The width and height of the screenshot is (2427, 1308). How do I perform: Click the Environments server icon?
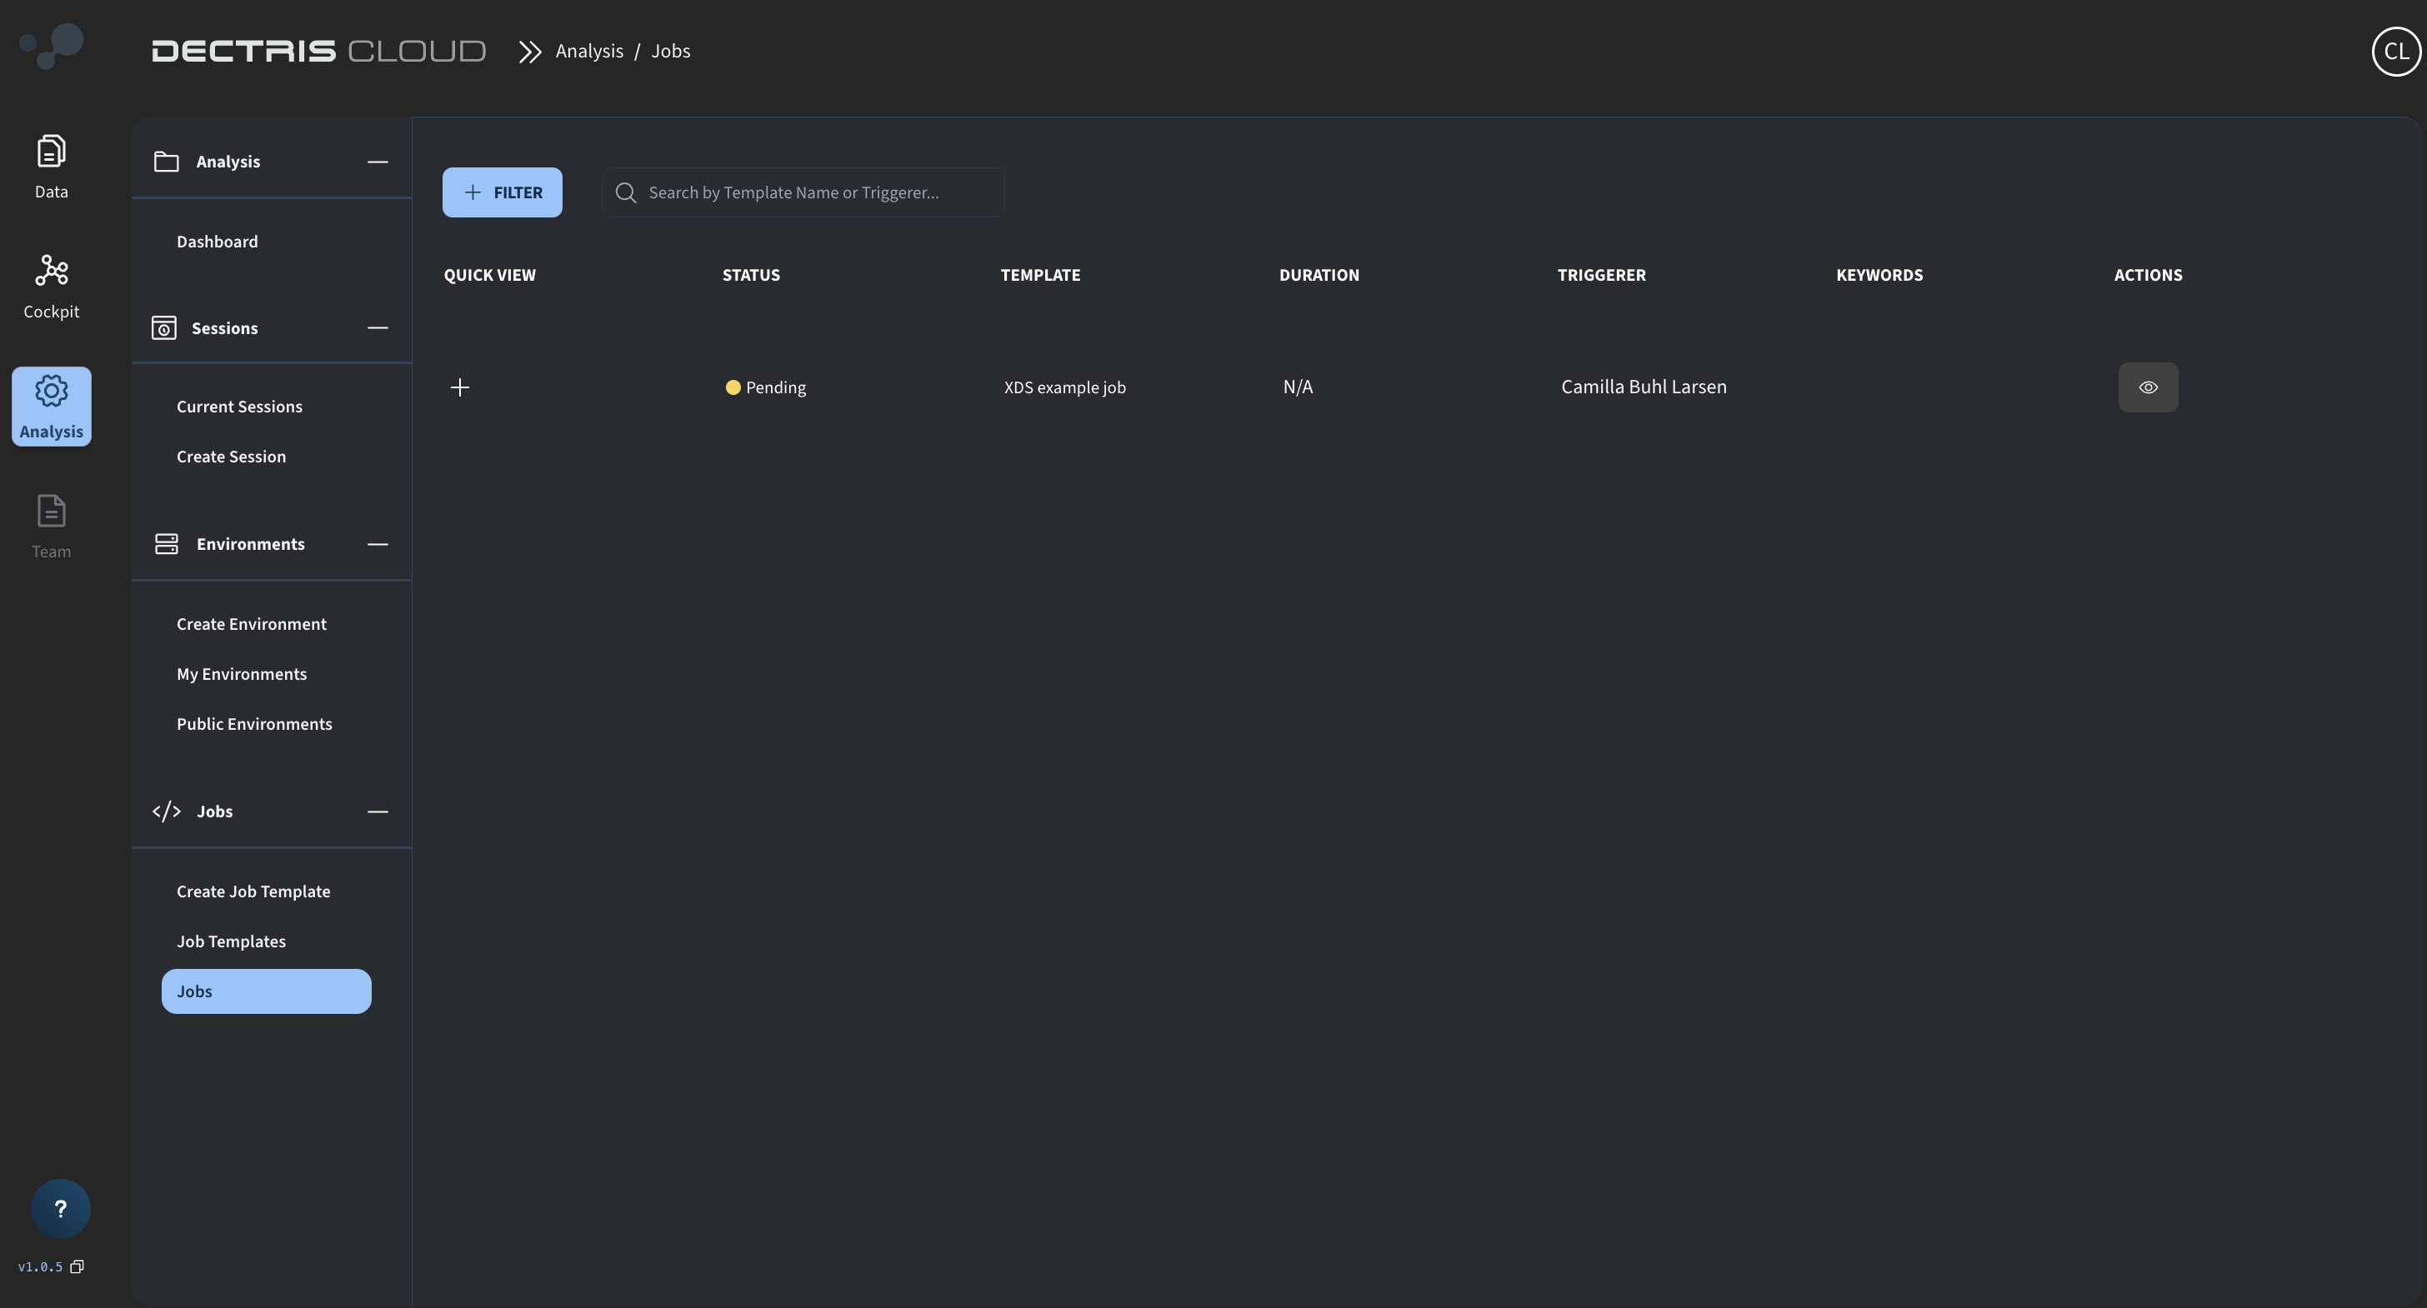[166, 543]
